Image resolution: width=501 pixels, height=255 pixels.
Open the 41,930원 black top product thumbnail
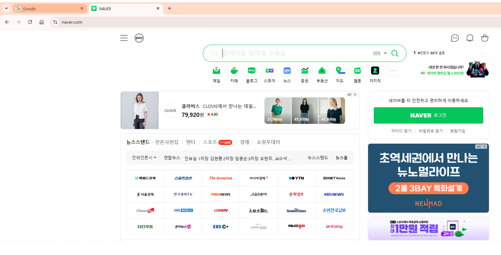pos(305,111)
